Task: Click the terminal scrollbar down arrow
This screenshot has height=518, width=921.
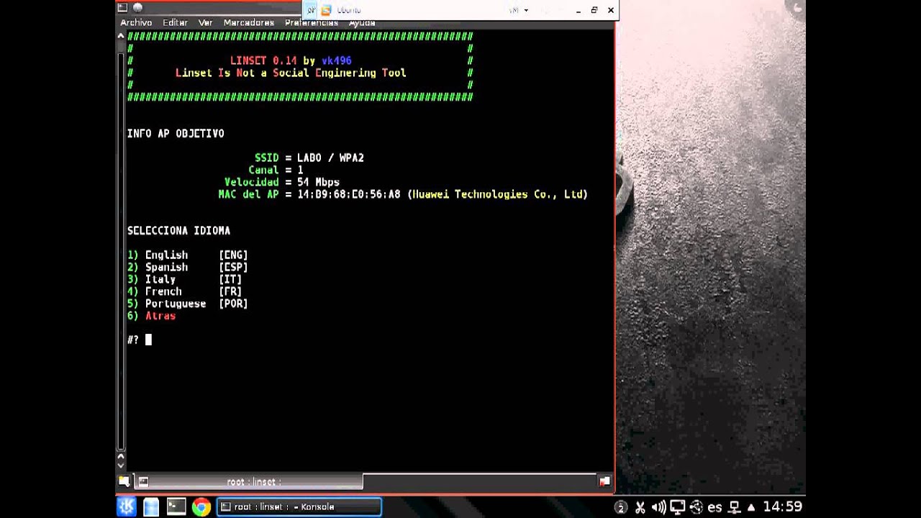Action: (x=121, y=465)
